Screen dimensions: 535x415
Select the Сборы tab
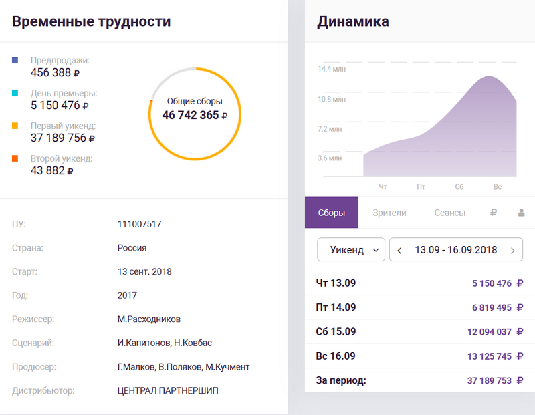pos(331,213)
